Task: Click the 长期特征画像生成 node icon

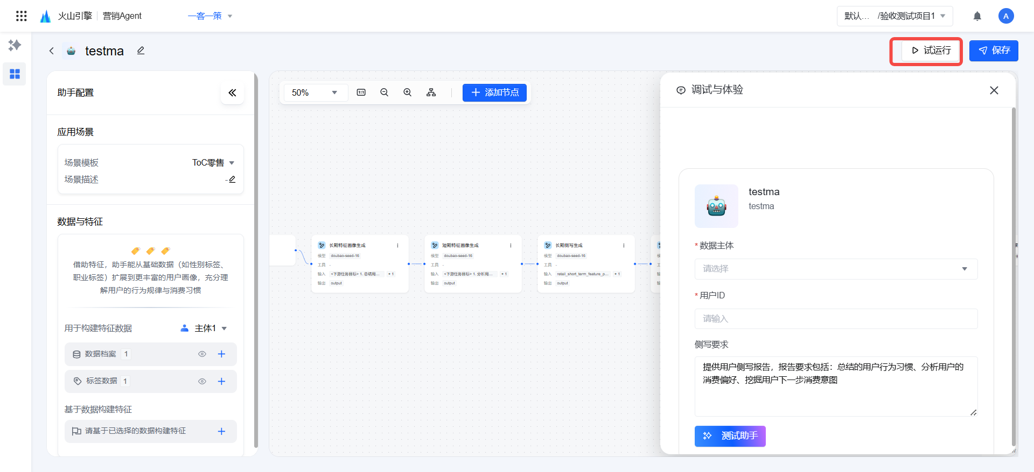Action: click(x=322, y=245)
